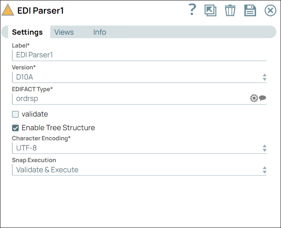Screen dimensions: 281x228
Task: Open help for EDI Parser snap
Action: [x=192, y=10]
